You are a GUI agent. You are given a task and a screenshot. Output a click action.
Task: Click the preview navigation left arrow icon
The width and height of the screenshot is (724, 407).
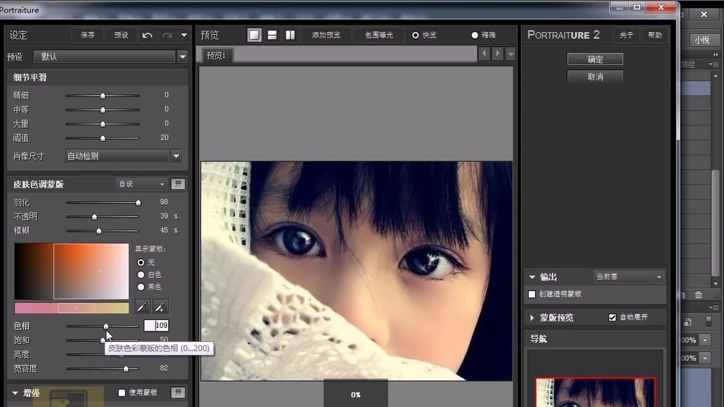click(x=483, y=52)
